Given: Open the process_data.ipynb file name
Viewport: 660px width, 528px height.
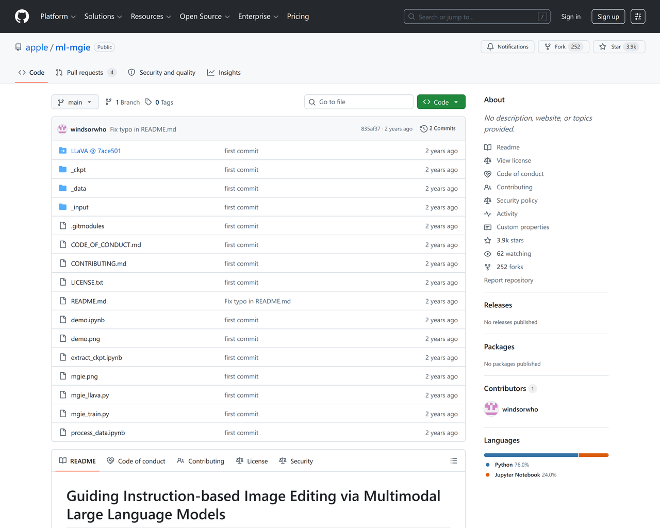Looking at the screenshot, I should pyautogui.click(x=98, y=433).
